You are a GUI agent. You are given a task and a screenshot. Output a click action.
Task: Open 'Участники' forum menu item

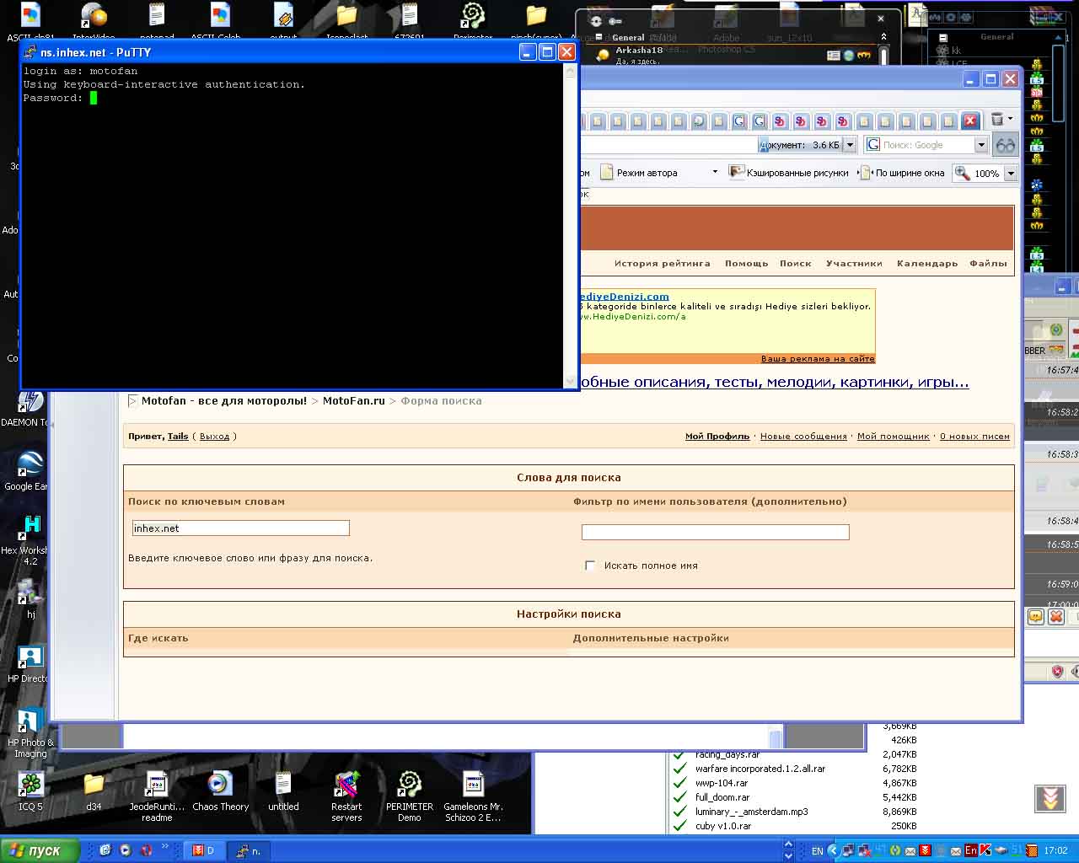[854, 264]
